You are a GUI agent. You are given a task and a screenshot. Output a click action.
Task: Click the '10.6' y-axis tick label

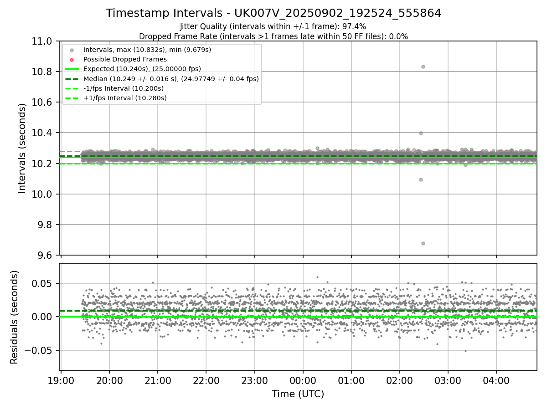click(42, 102)
